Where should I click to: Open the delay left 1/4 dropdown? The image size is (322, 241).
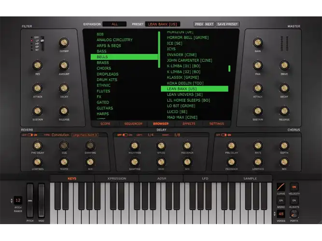tap(151, 135)
